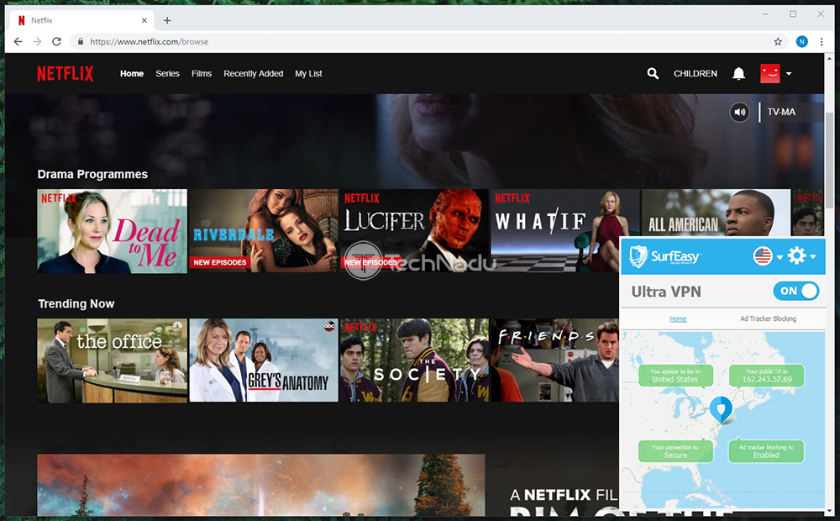Screen dimensions: 840x521
Task: Go forward in browser history
Action: 37,42
